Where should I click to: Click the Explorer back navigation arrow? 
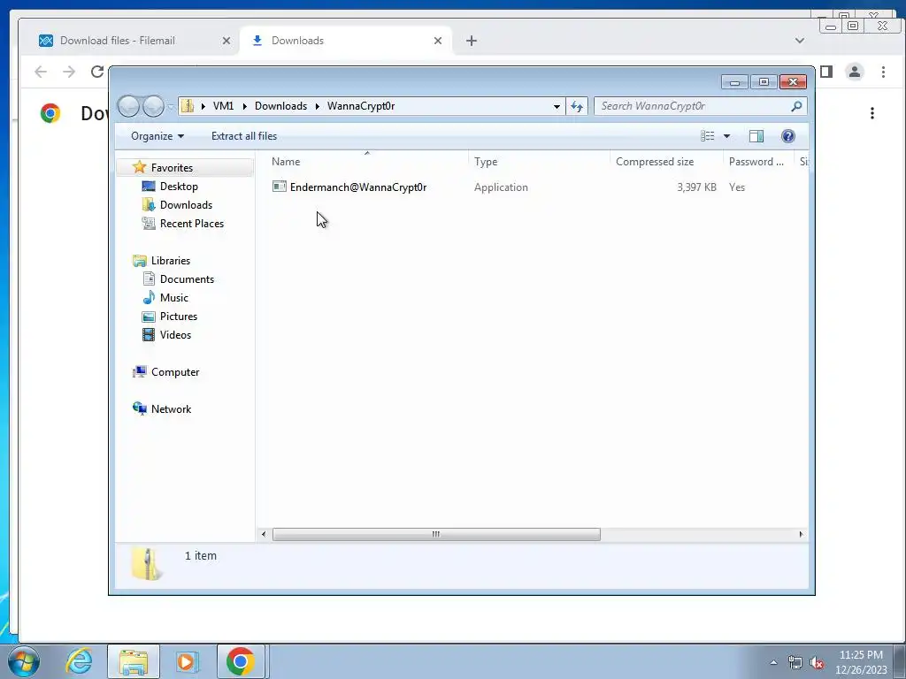(128, 106)
